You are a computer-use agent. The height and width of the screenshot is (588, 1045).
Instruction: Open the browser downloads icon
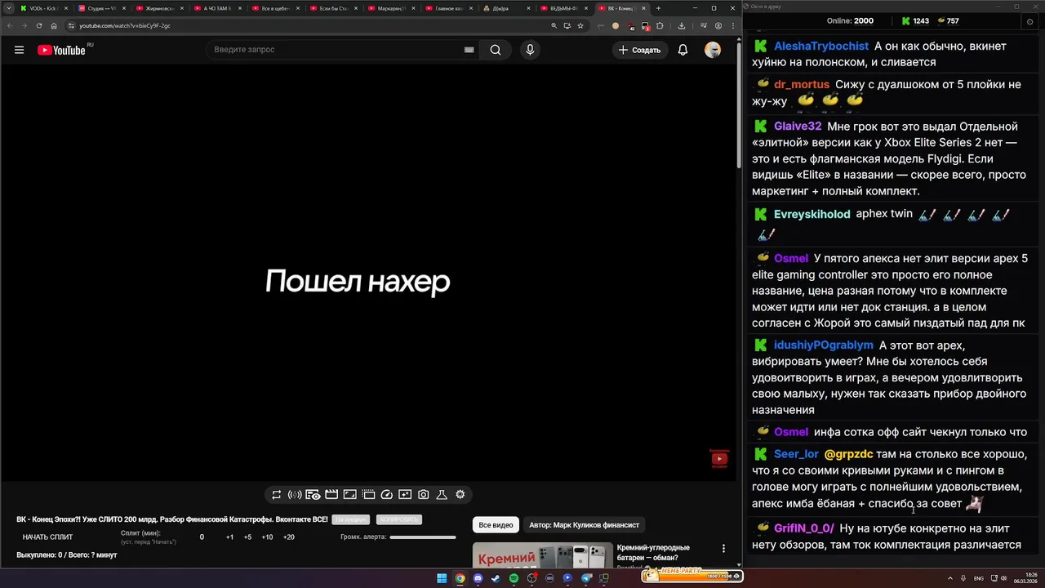(x=682, y=25)
